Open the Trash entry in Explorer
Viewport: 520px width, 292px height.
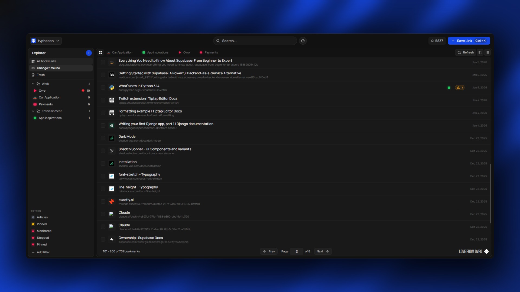[61, 75]
